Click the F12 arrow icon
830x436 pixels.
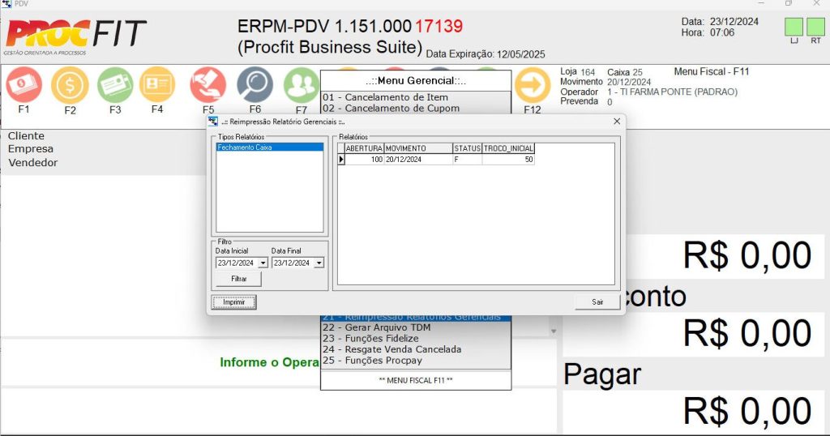pos(532,84)
